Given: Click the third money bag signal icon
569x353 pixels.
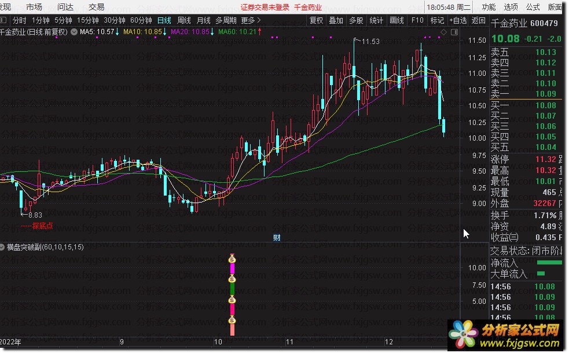Looking at the screenshot, I should [x=232, y=300].
